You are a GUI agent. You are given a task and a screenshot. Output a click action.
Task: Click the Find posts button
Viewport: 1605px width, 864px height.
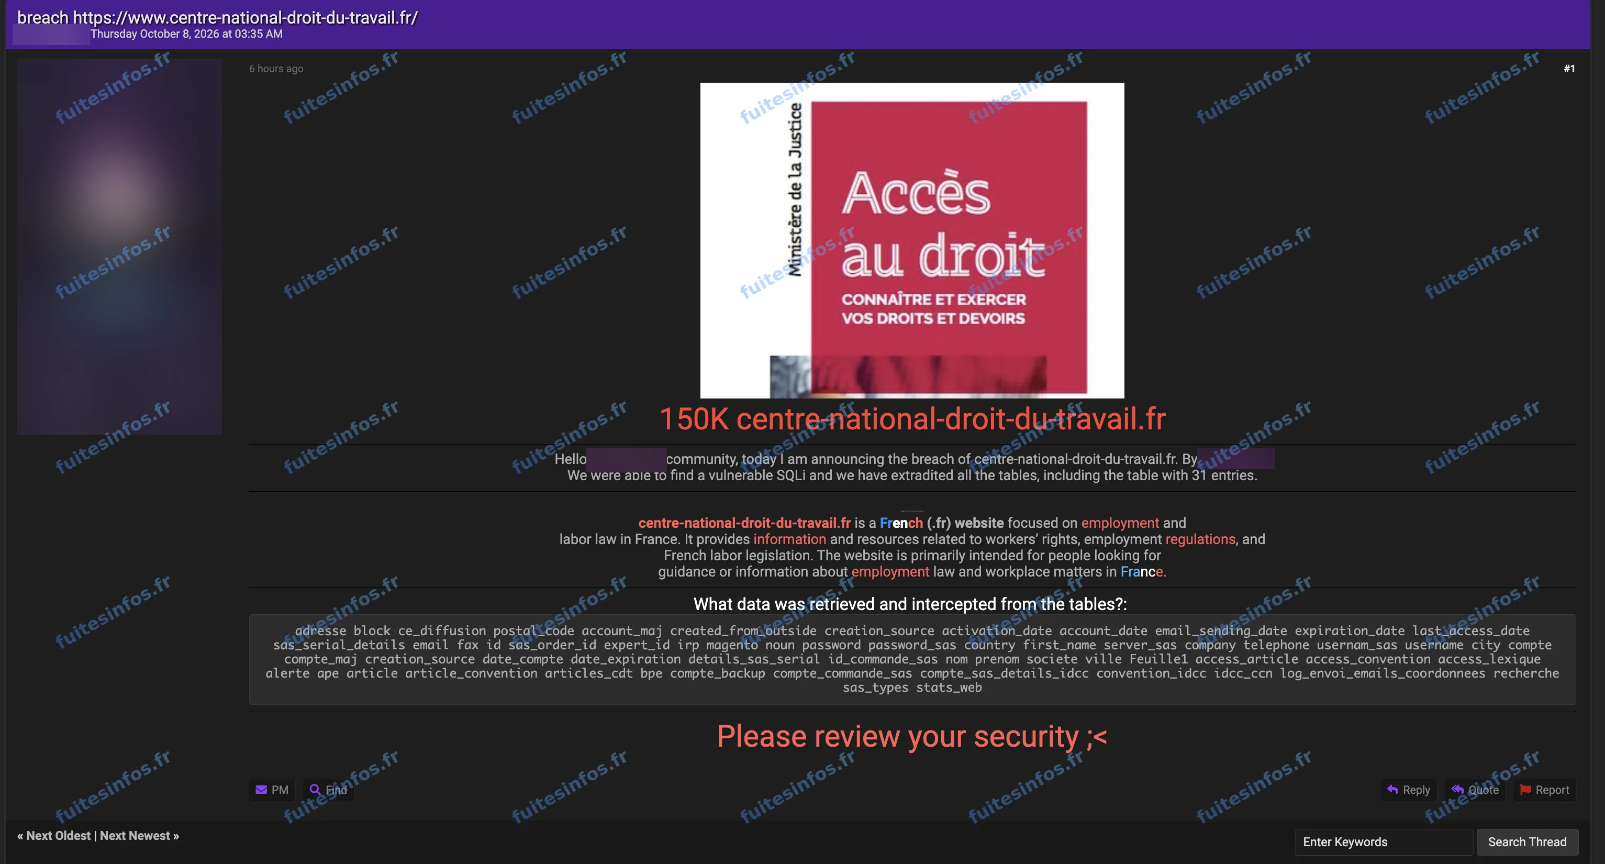pos(328,790)
